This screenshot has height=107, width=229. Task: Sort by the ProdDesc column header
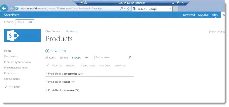pyautogui.click(x=71, y=66)
